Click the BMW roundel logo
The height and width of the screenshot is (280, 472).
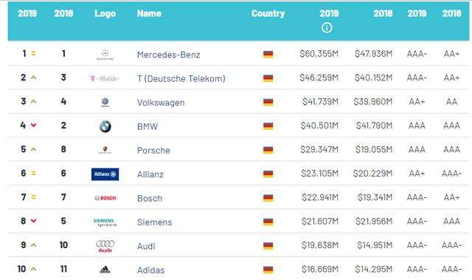105,126
